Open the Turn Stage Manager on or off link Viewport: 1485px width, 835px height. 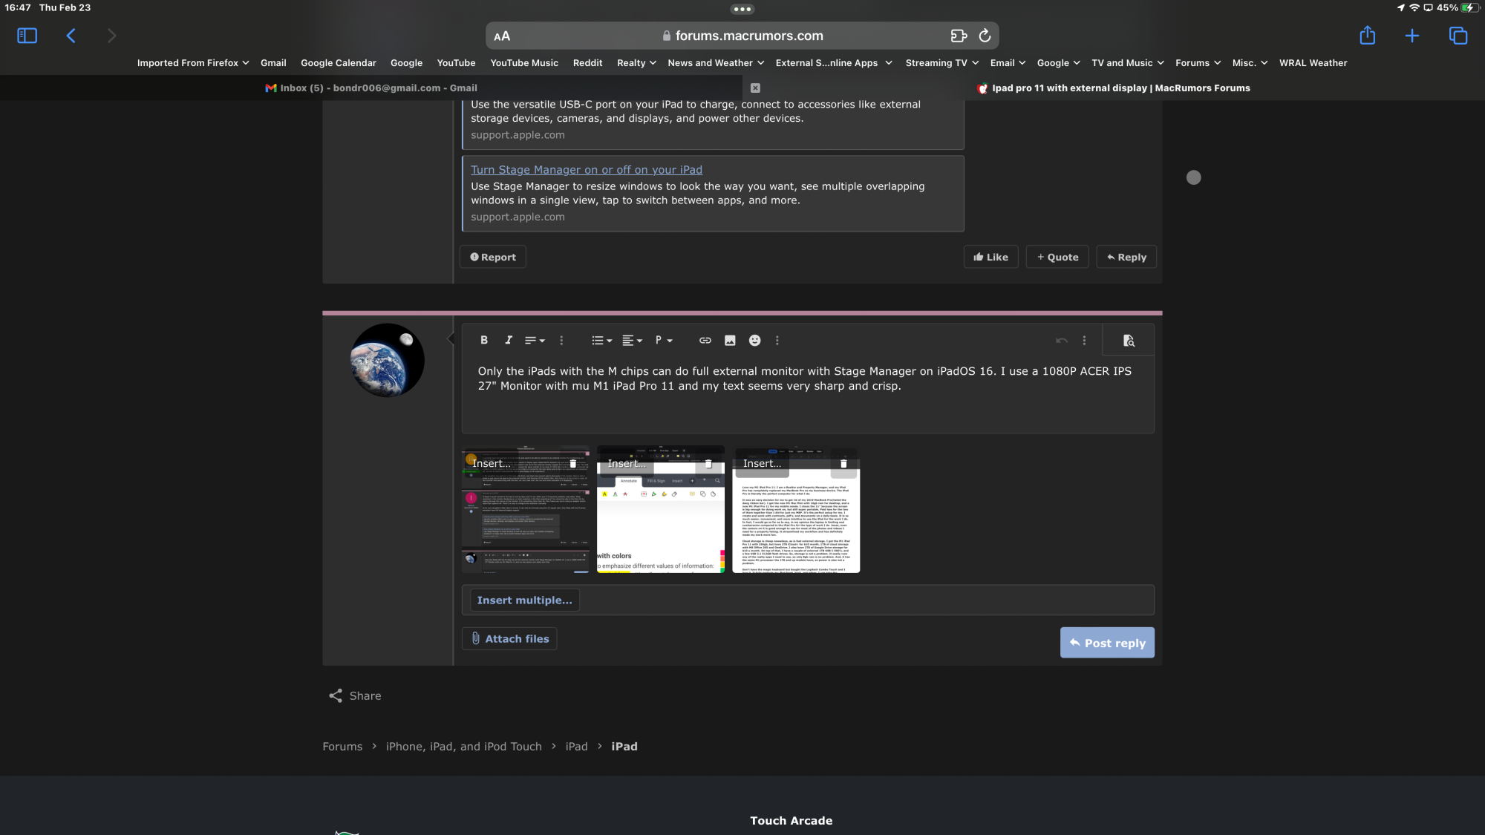click(x=586, y=169)
